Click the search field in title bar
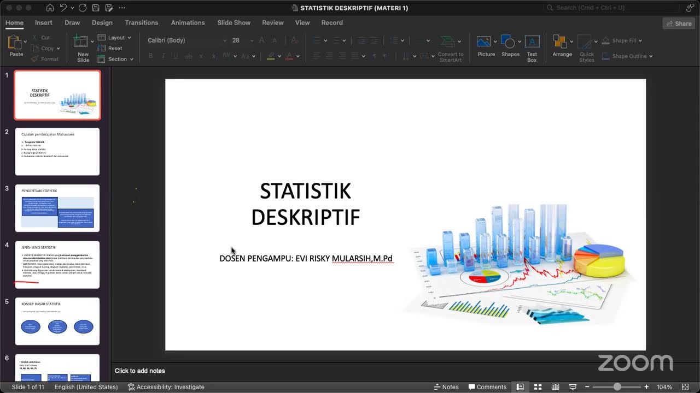The image size is (700, 393). pyautogui.click(x=611, y=8)
